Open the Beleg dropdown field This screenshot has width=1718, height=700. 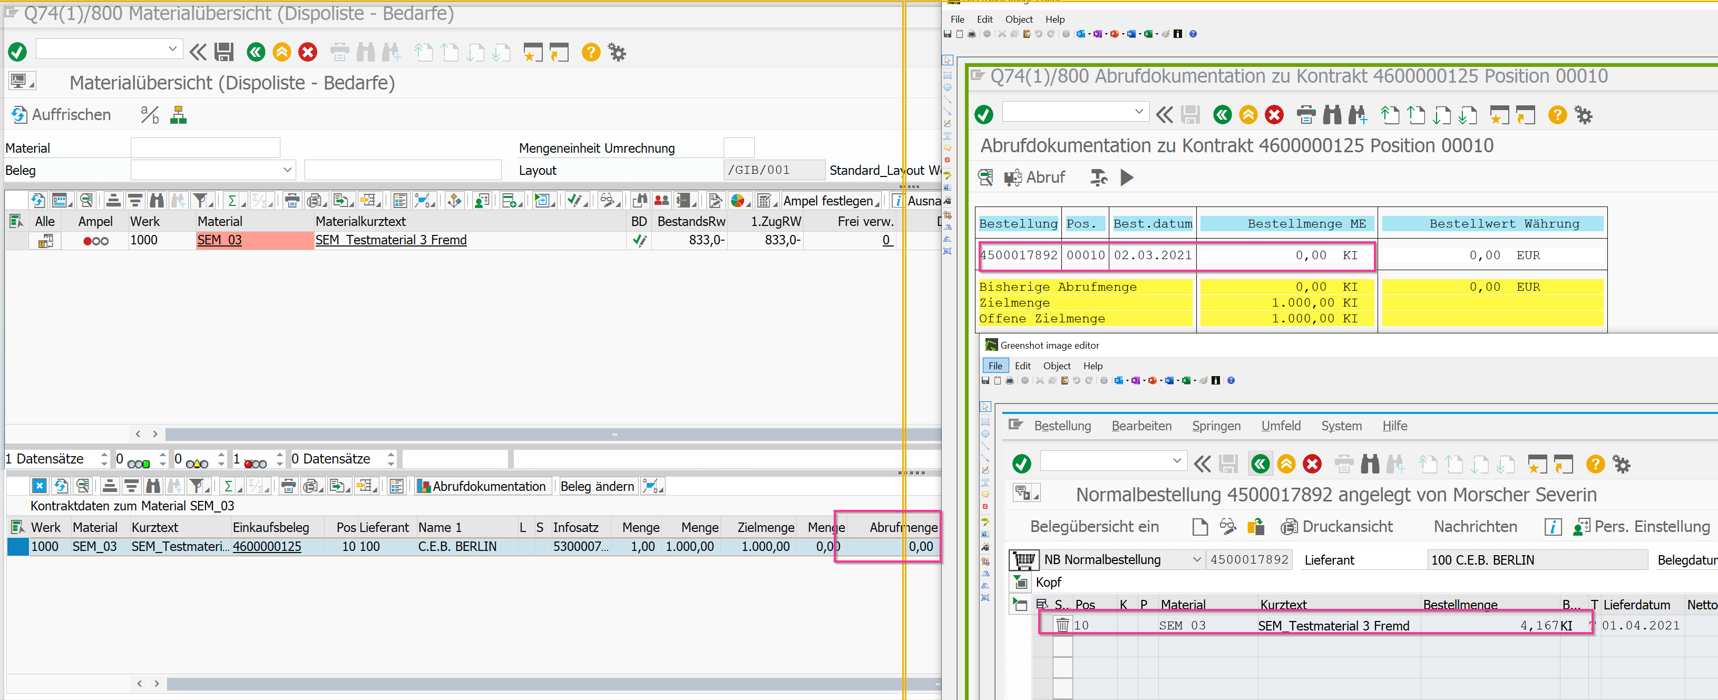coord(287,170)
